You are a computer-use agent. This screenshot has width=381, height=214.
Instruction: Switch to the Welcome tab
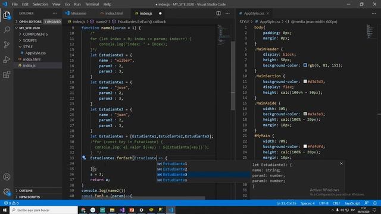(x=79, y=13)
